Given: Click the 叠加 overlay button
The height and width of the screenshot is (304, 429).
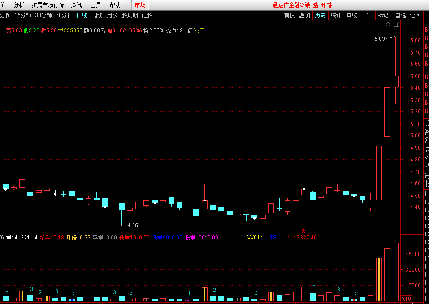Looking at the screenshot, I should (x=305, y=15).
